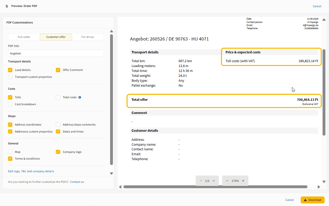The height and width of the screenshot is (206, 329).
Task: Click the customizations panel vertical scrollbar
Action: coord(111,100)
